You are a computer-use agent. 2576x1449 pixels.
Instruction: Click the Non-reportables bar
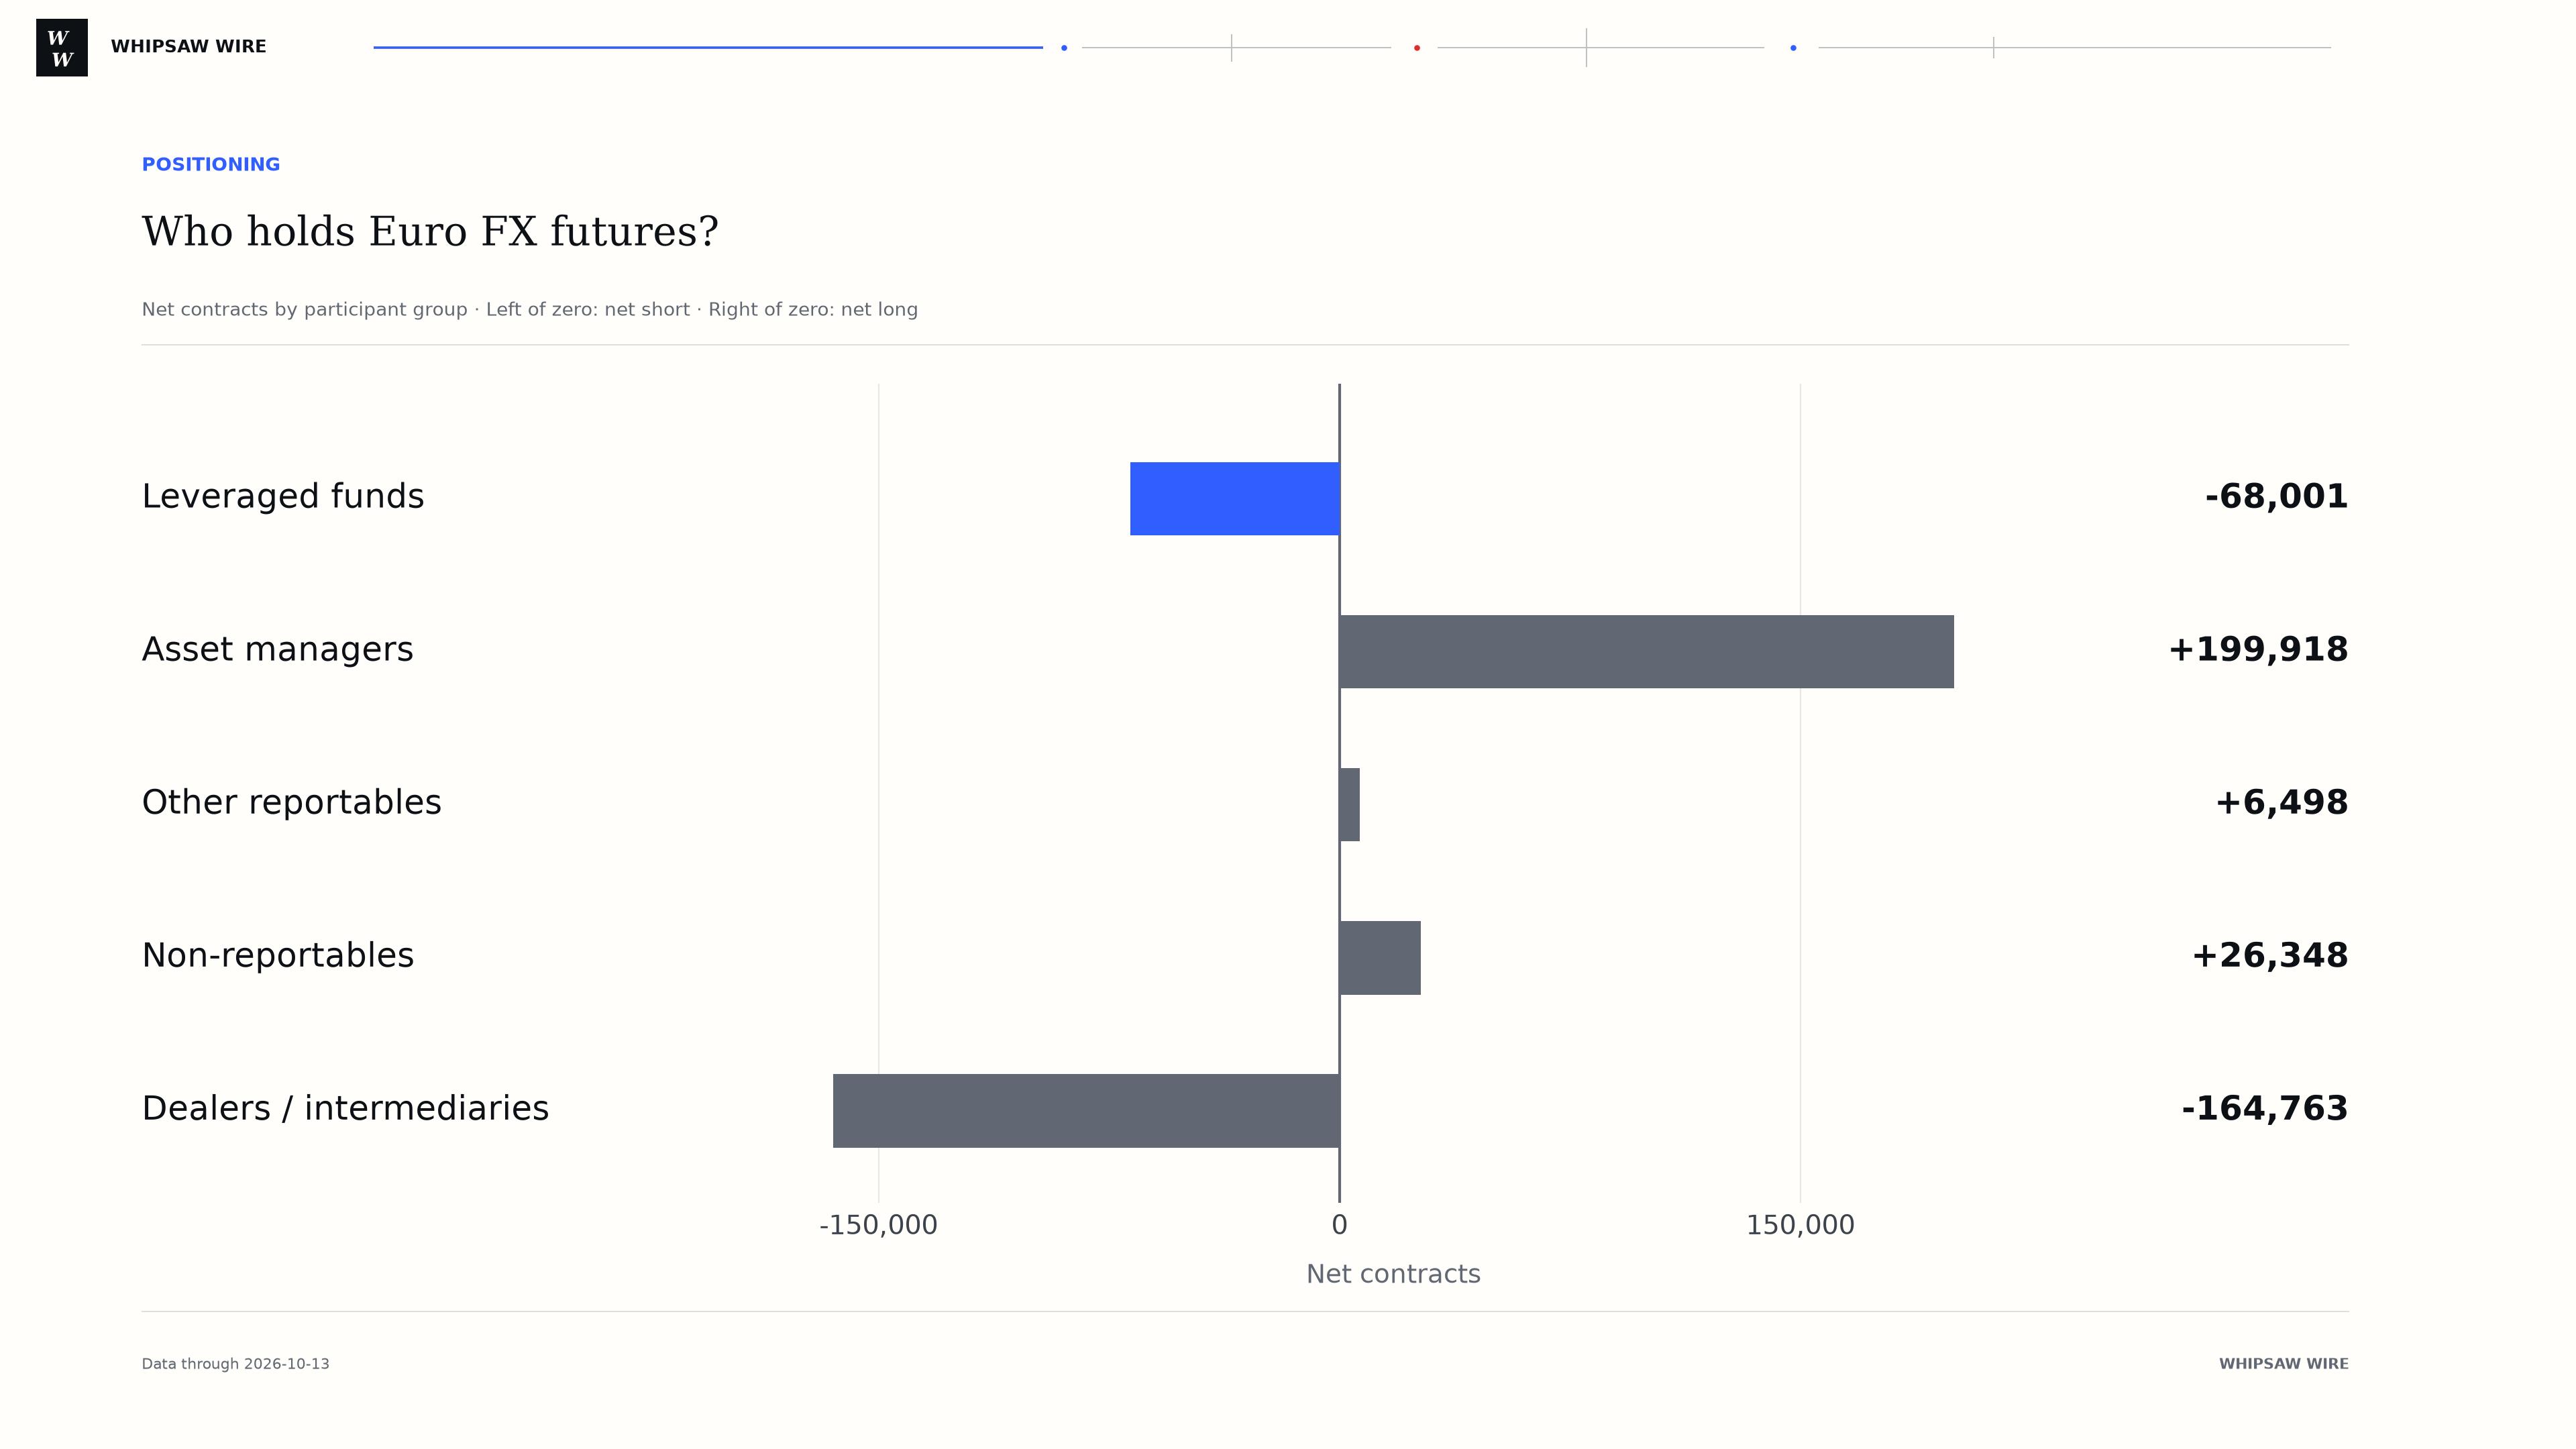[x=1380, y=958]
